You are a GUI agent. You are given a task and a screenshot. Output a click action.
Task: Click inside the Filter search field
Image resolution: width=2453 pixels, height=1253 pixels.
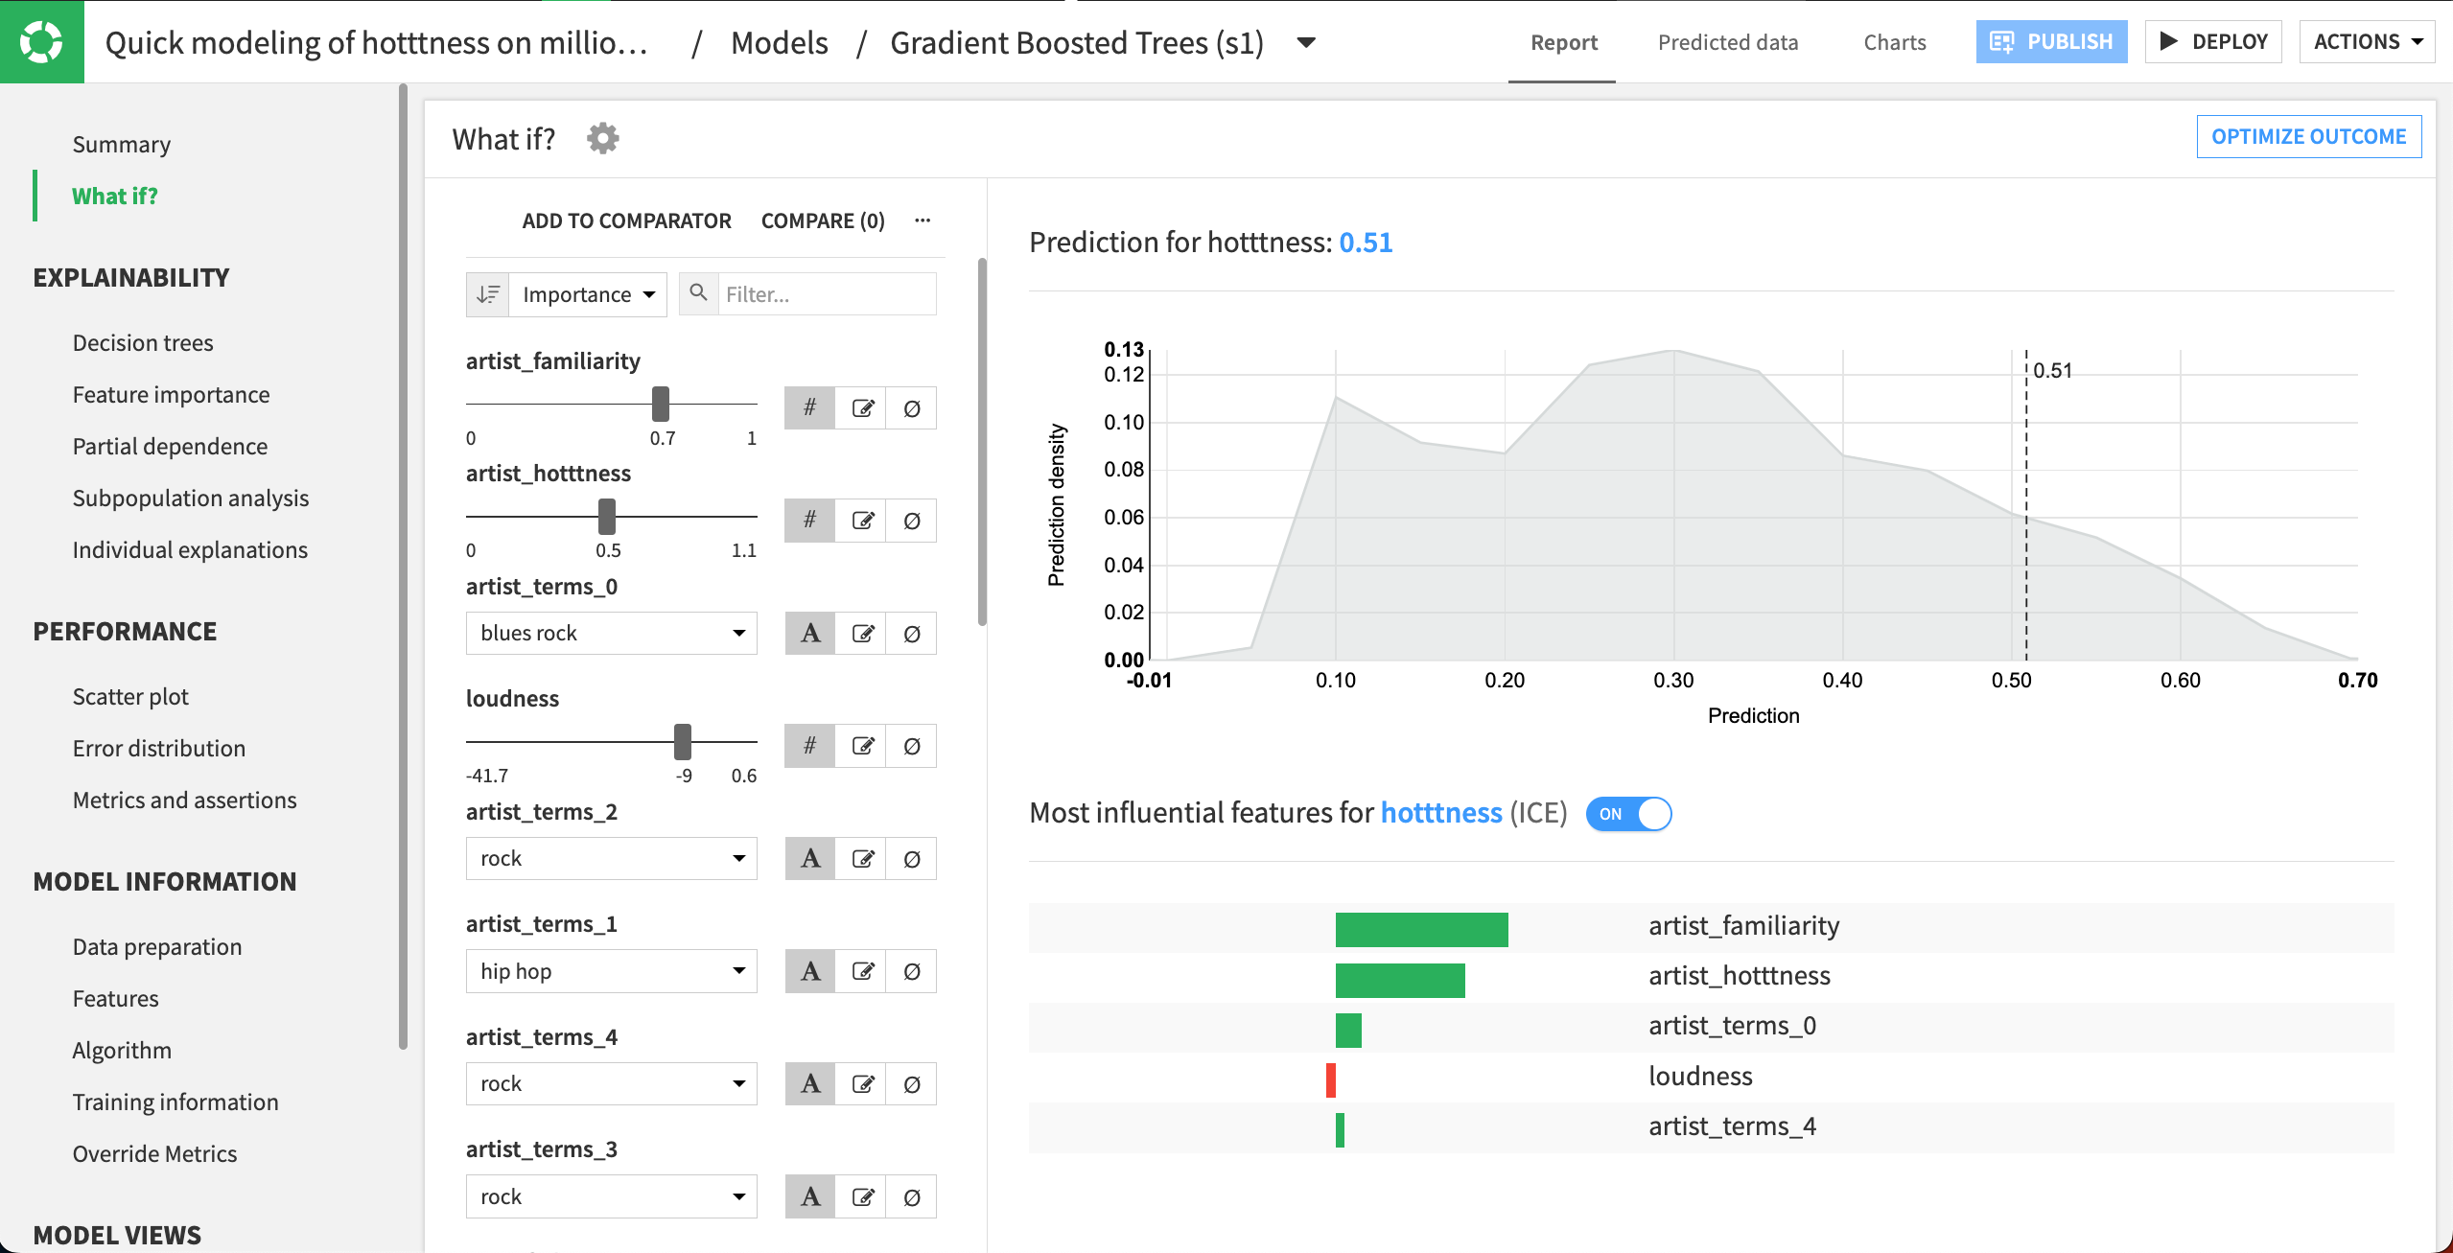[x=825, y=293]
